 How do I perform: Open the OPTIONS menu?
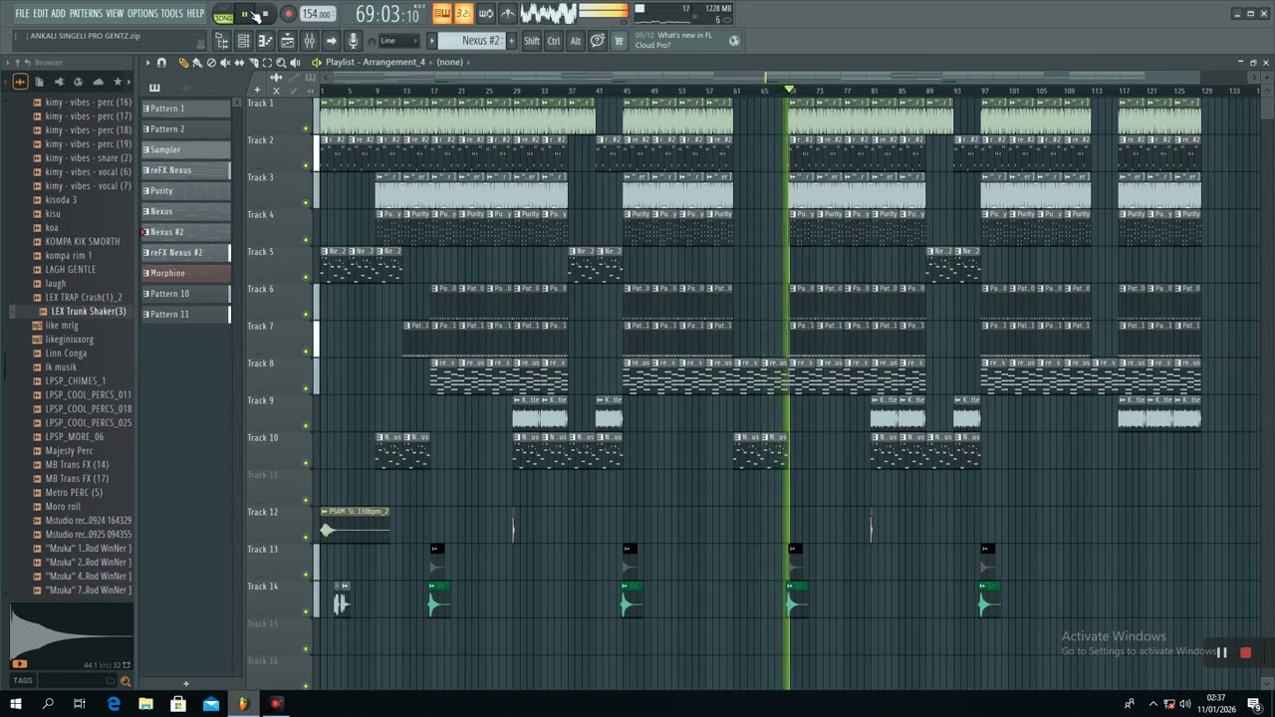click(x=142, y=14)
